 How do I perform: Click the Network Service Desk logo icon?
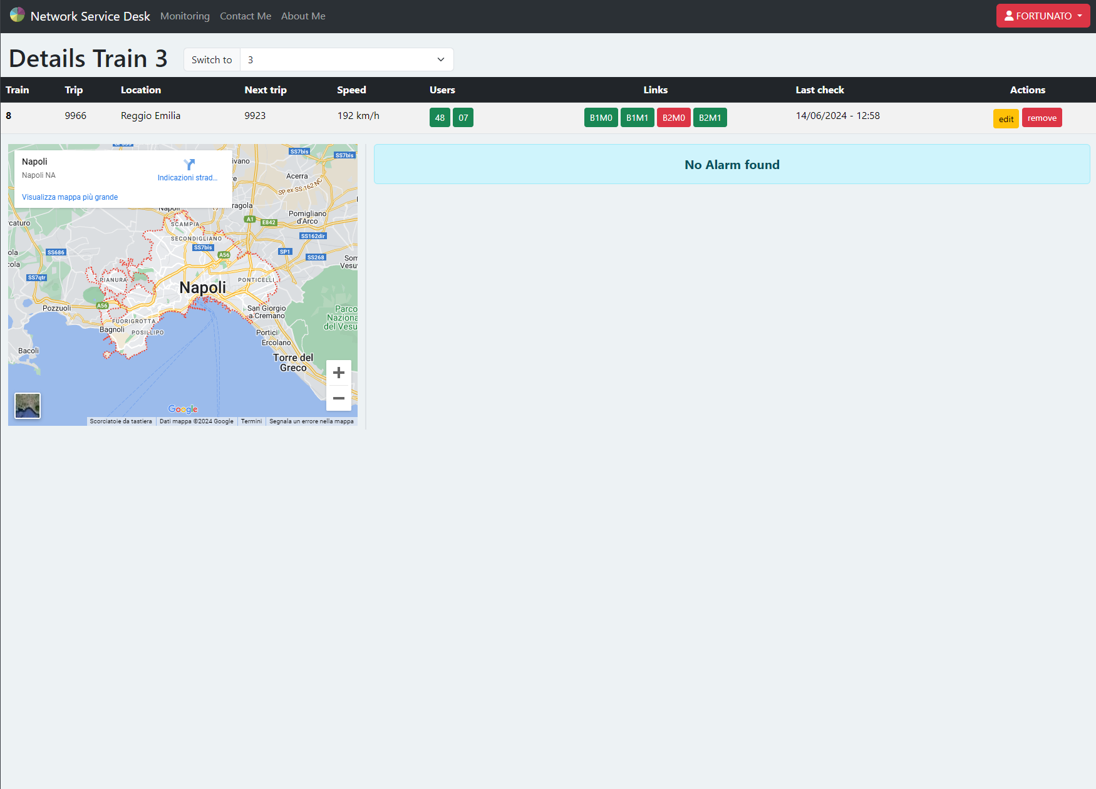(17, 15)
